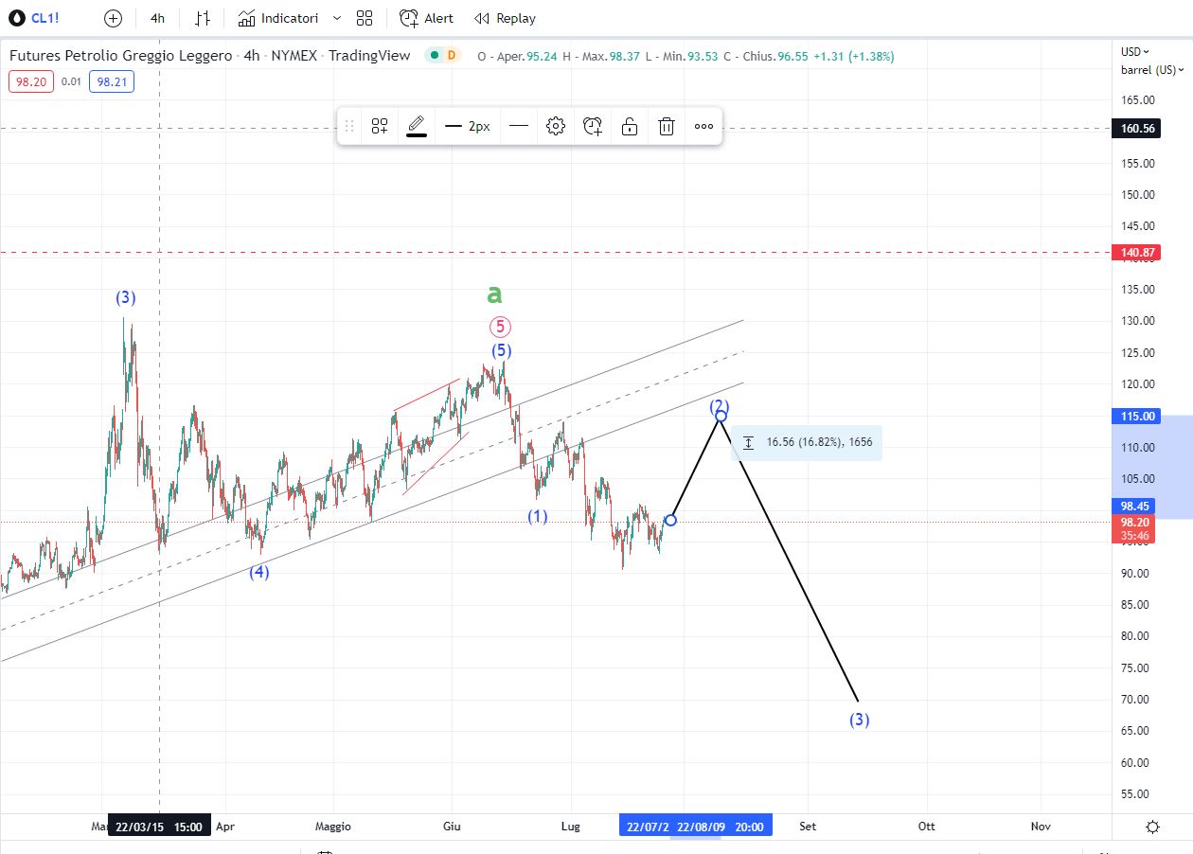This screenshot has height=854, width=1193.
Task: Click the Chius. 96.55 closing value
Action: [x=764, y=56]
